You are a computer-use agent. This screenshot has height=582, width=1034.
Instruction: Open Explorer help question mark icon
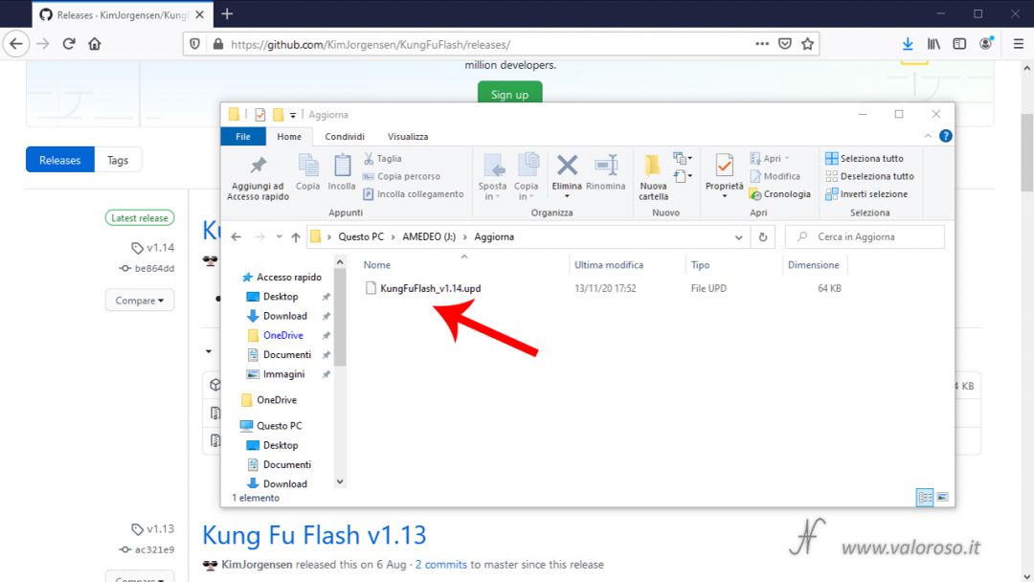click(945, 136)
